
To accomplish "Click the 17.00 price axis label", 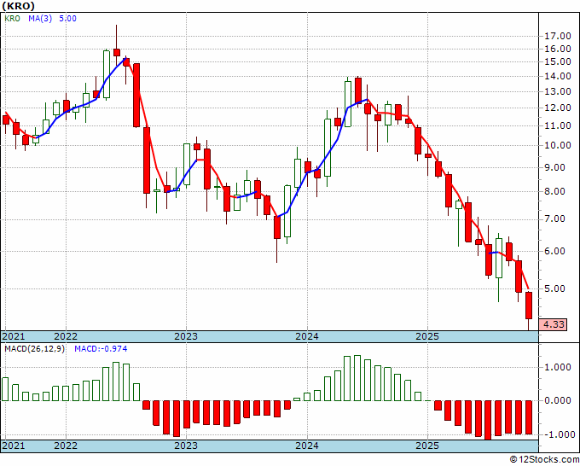I will point(558,37).
